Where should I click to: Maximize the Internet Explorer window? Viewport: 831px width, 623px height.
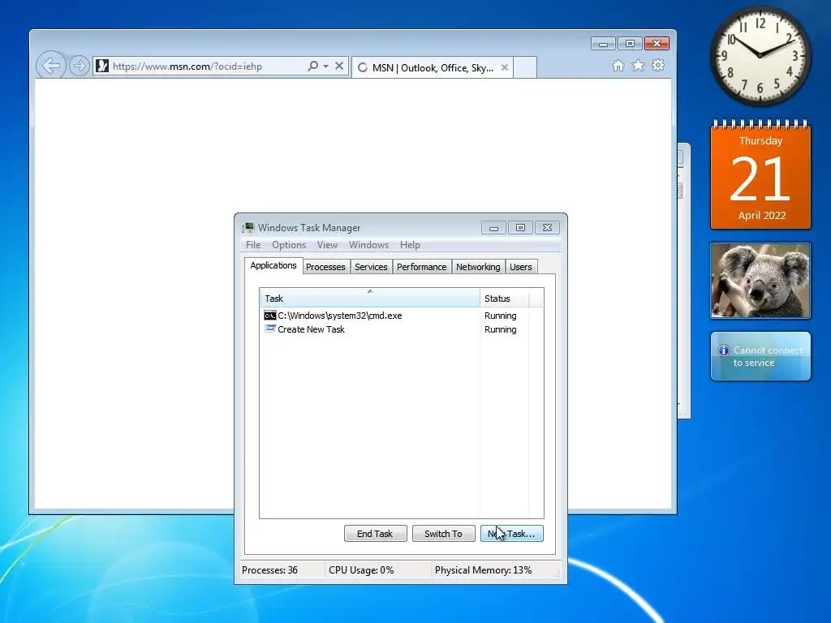pyautogui.click(x=630, y=44)
